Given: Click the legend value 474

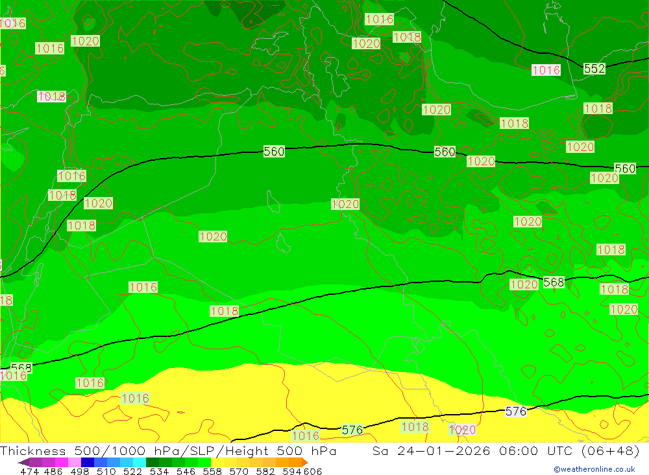Looking at the screenshot, I should tap(29, 471).
